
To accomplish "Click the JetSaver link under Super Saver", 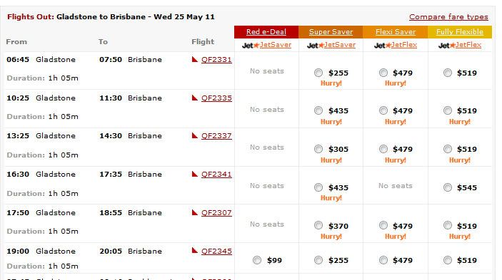I will [340, 45].
